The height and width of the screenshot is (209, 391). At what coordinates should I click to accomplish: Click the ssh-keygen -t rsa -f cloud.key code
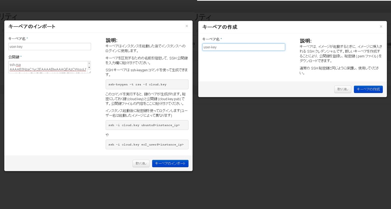[x=138, y=84]
